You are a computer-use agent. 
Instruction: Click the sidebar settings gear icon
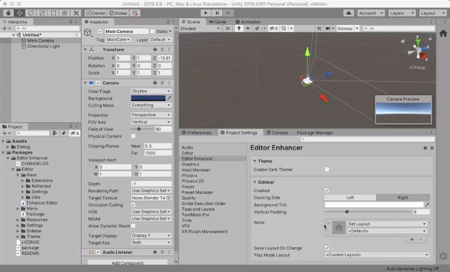pos(443,256)
